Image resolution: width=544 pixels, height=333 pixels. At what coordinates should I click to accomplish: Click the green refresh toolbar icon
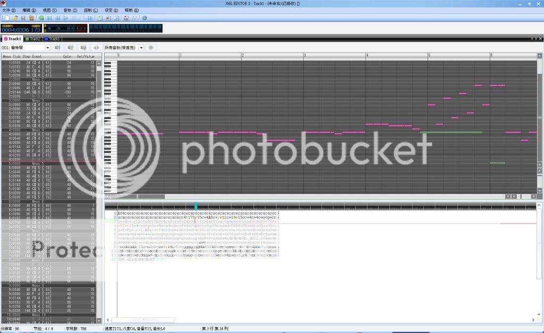point(41,18)
